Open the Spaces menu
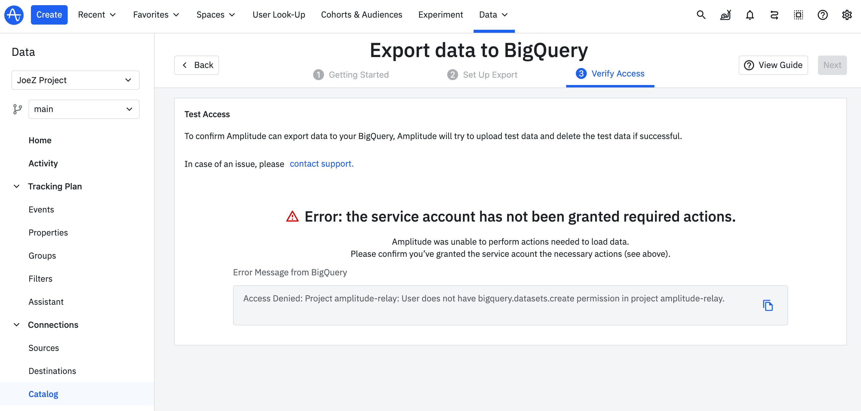 pos(216,15)
